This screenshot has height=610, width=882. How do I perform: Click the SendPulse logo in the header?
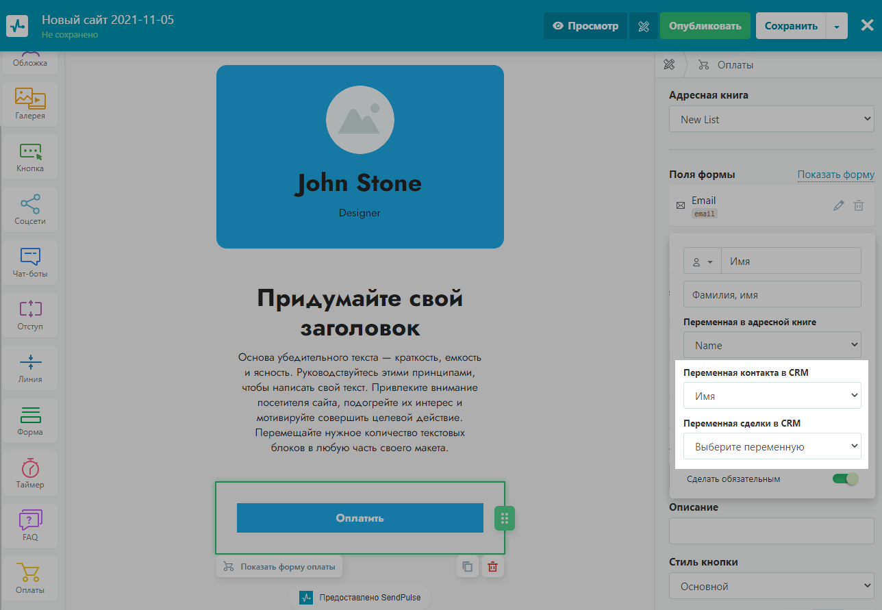(x=17, y=25)
